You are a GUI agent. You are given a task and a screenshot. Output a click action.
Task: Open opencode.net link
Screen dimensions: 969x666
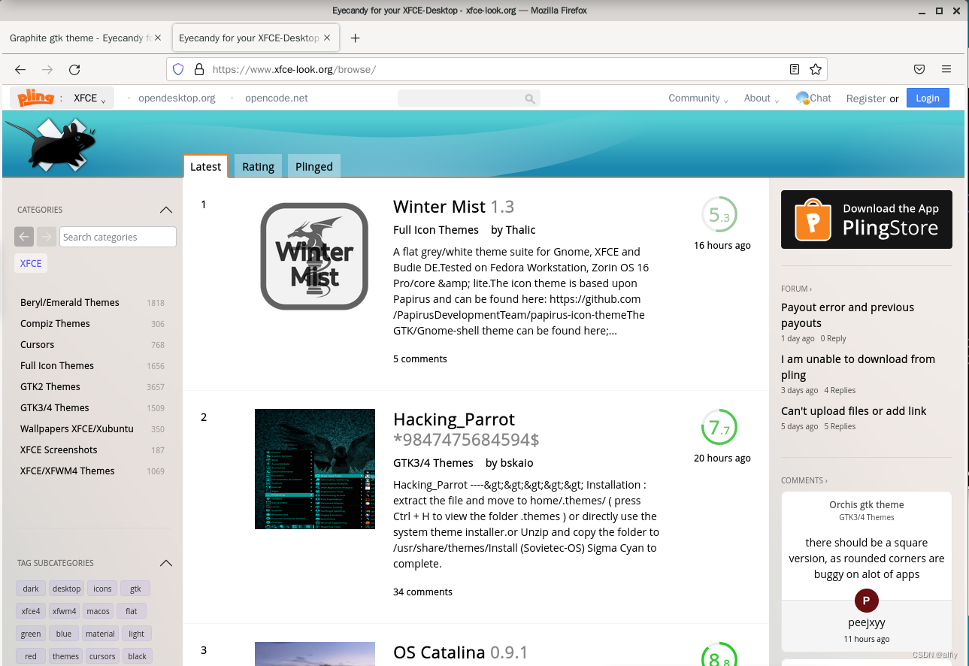[277, 98]
